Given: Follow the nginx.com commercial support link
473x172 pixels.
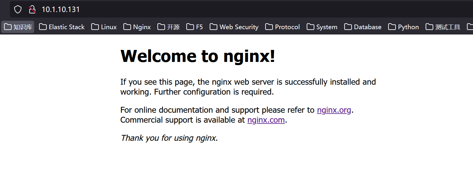Looking at the screenshot, I should coord(266,120).
